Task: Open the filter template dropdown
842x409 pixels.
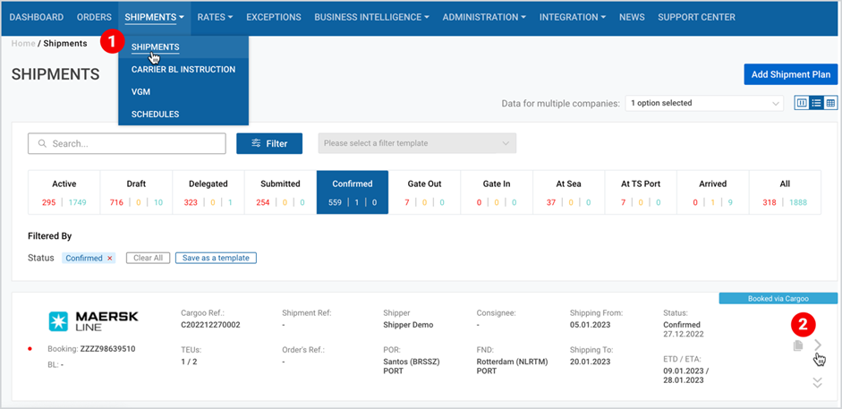Action: point(417,143)
